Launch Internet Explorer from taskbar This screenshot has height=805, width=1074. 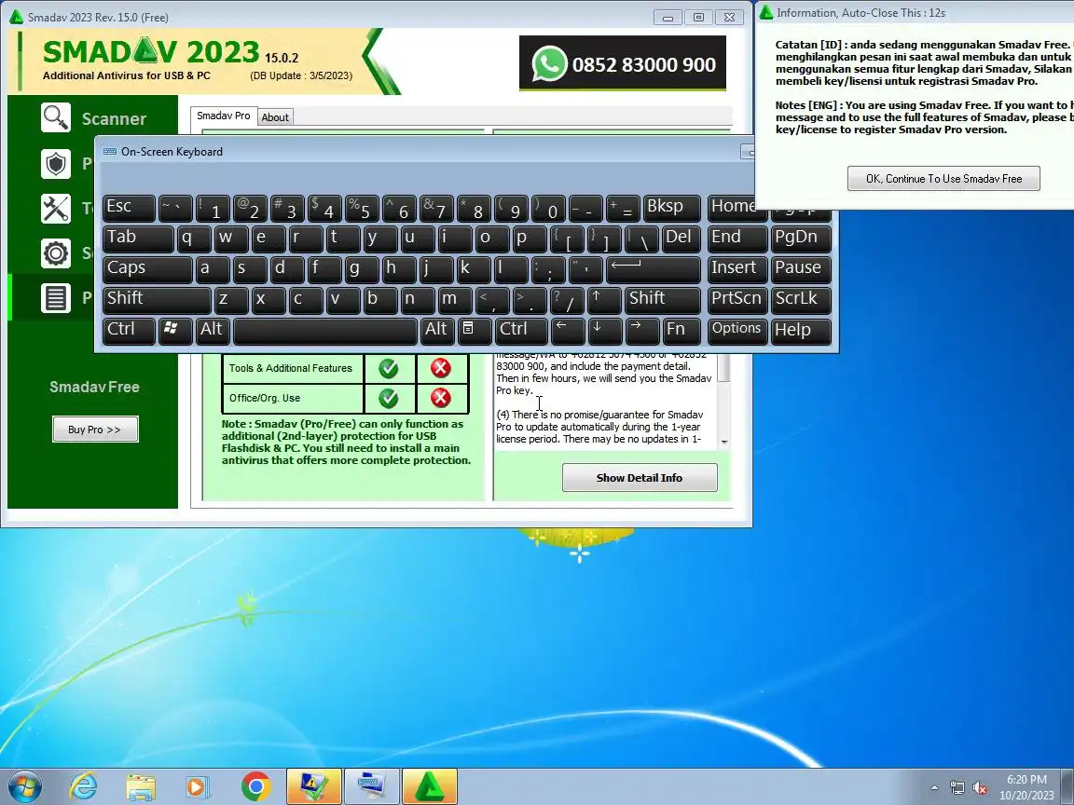(x=84, y=786)
